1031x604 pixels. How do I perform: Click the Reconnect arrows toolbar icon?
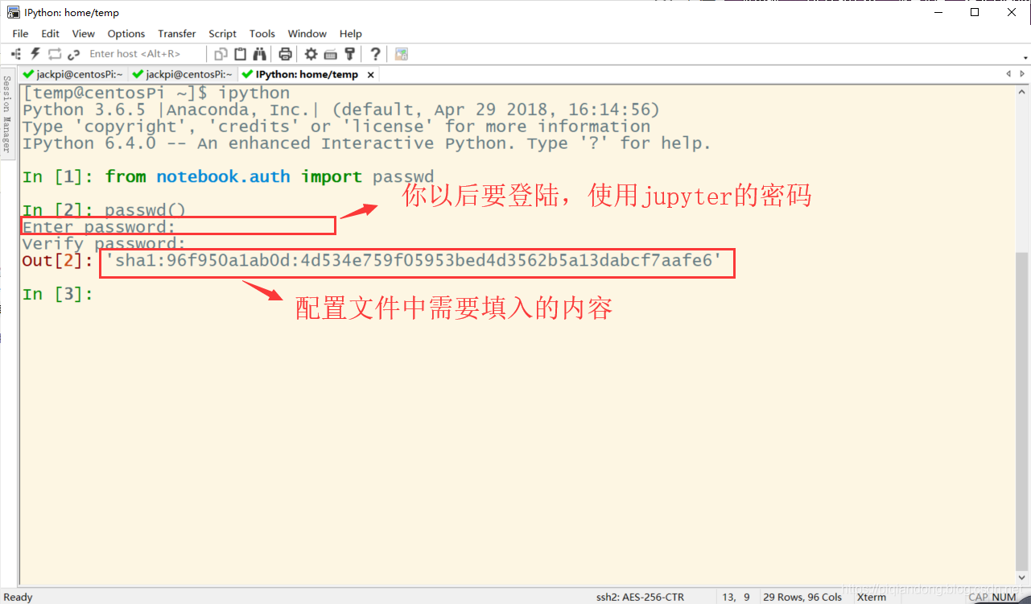point(55,54)
